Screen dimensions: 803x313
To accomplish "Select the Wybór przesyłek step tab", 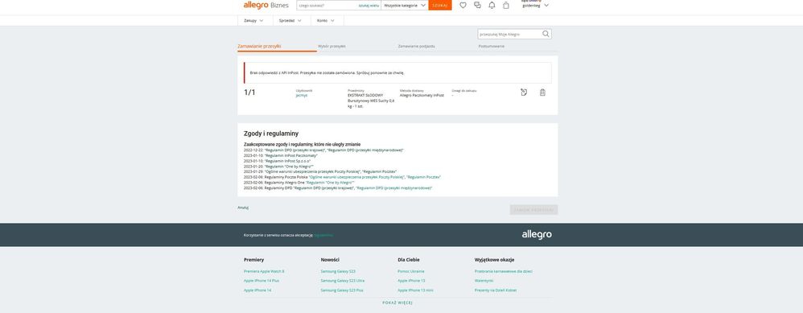I will tap(331, 46).
